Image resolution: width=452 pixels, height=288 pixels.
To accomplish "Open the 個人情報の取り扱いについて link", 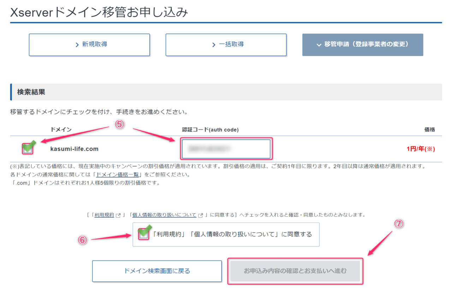I will (x=164, y=215).
